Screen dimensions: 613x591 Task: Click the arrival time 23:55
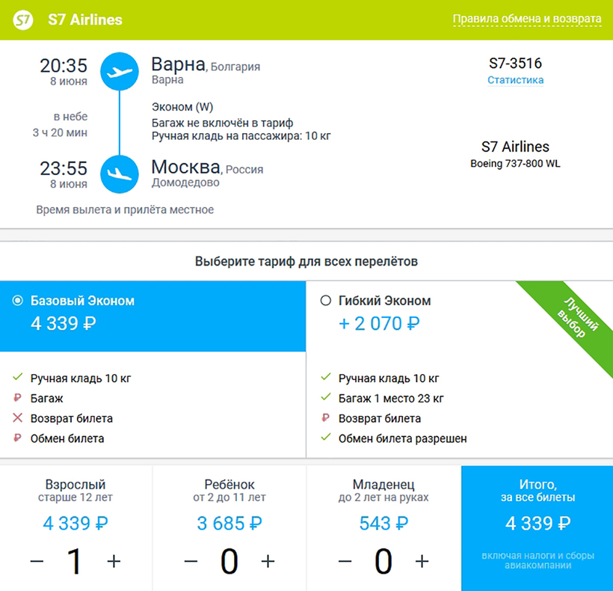coord(64,168)
